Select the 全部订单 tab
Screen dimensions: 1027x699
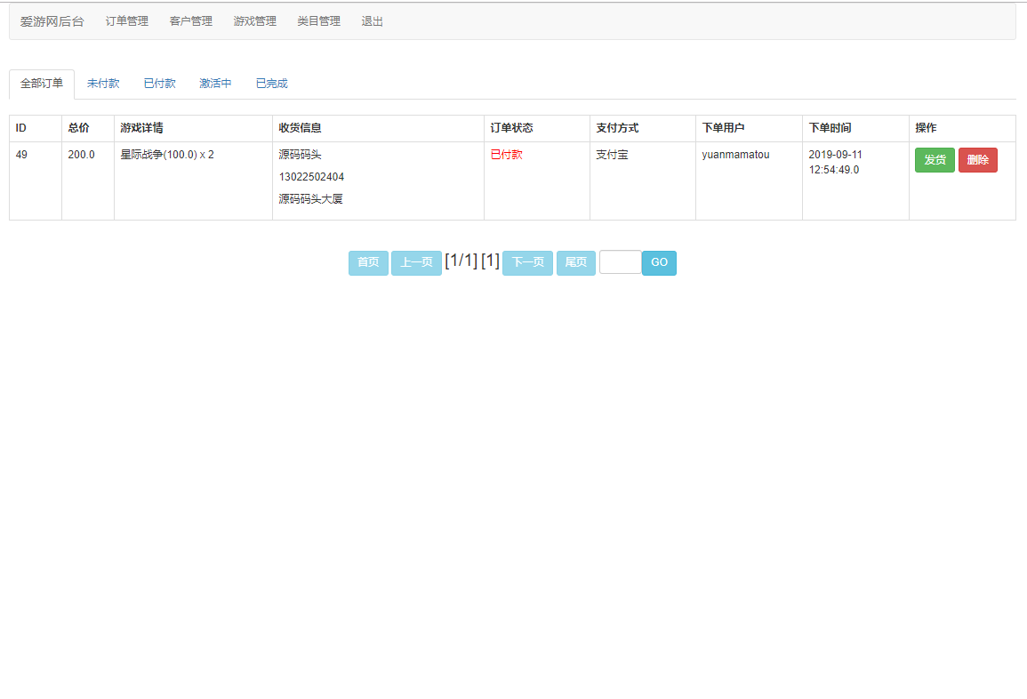point(40,83)
